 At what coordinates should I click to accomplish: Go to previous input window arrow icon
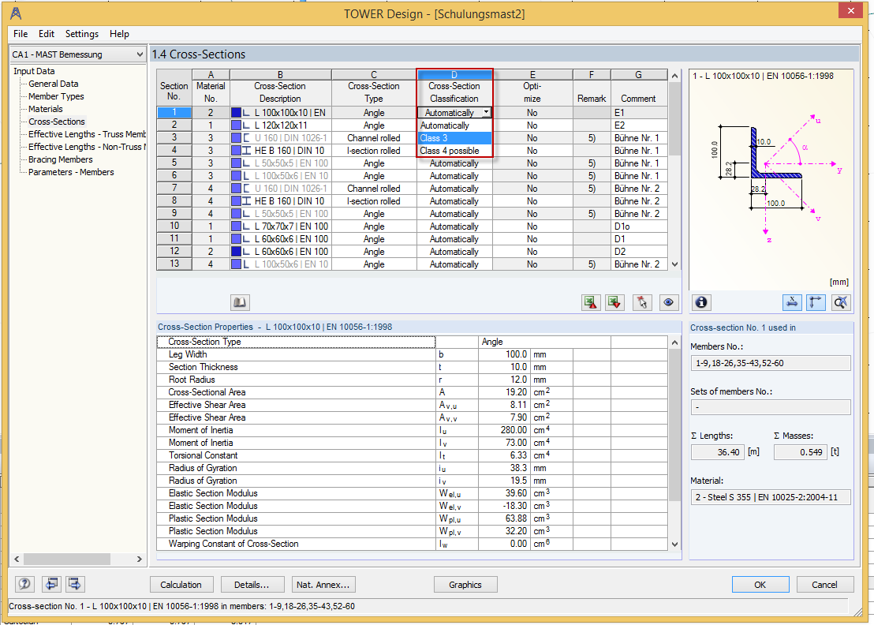click(51, 585)
